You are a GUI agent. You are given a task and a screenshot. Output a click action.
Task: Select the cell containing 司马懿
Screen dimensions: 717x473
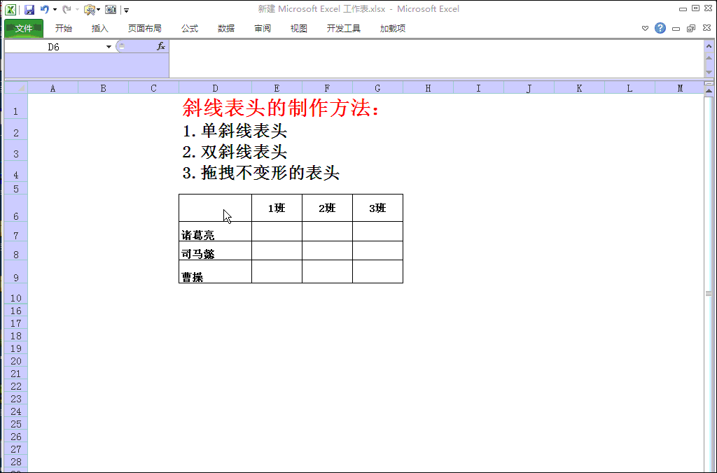pyautogui.click(x=215, y=250)
